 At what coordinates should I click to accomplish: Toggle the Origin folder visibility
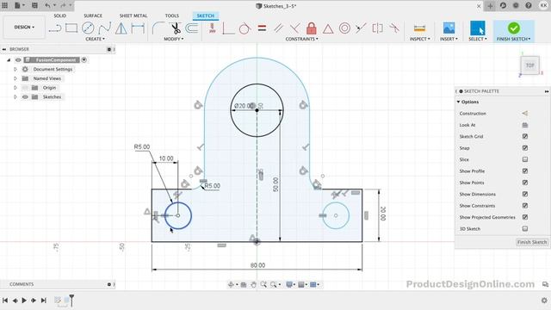[x=25, y=88]
